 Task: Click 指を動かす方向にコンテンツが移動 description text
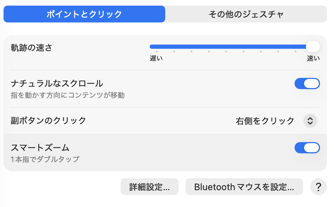click(68, 95)
